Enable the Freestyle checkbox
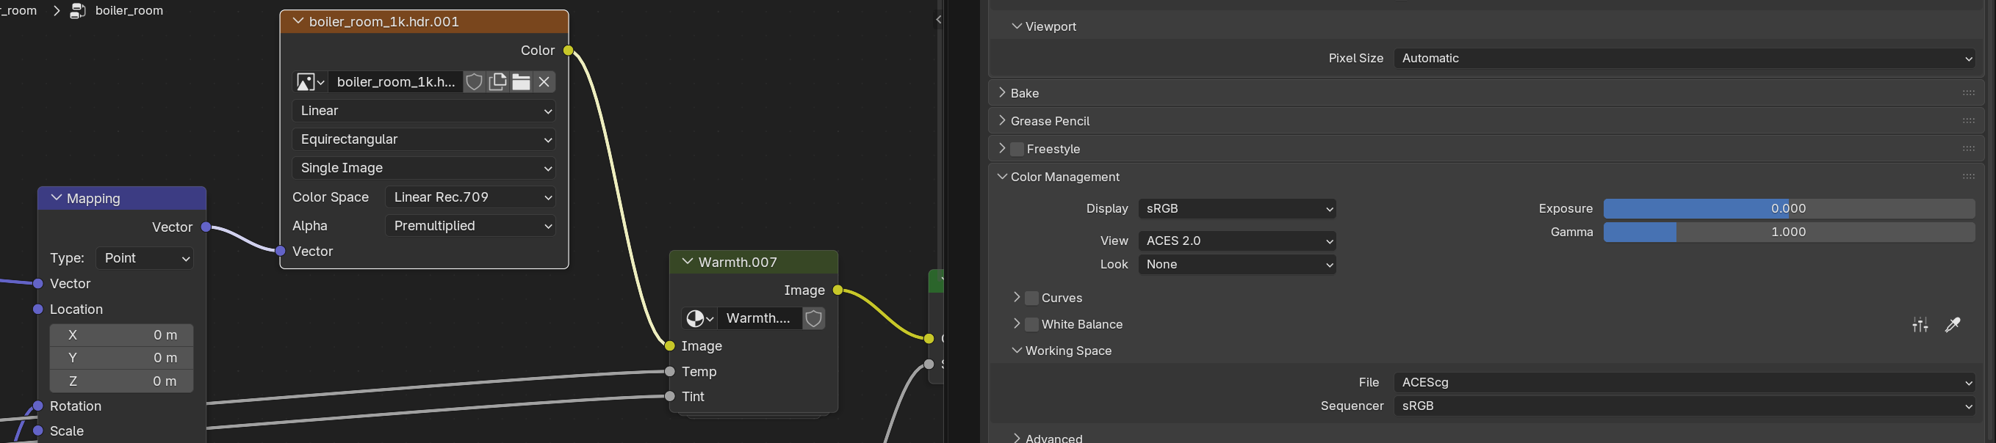Image resolution: width=1996 pixels, height=443 pixels. (1017, 149)
